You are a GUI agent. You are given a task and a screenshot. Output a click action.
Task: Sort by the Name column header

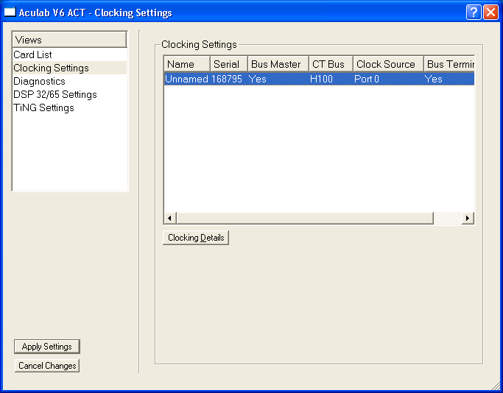click(x=187, y=64)
